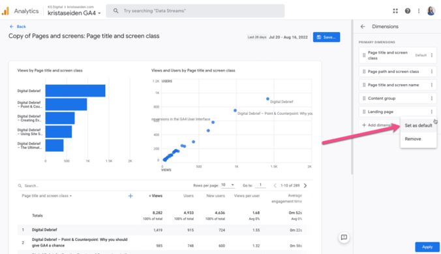Click the Data Streams search bar
Screen dimensions: 441x254
(195, 11)
